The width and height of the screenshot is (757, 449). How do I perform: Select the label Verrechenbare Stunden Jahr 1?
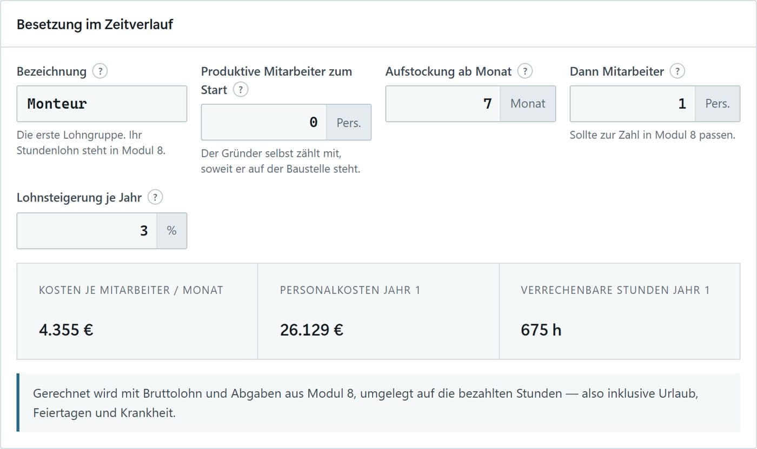pos(615,290)
